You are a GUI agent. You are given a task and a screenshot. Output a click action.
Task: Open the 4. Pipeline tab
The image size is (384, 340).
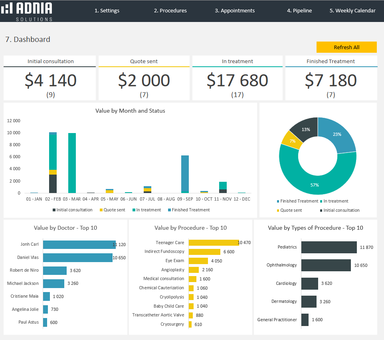299,11
